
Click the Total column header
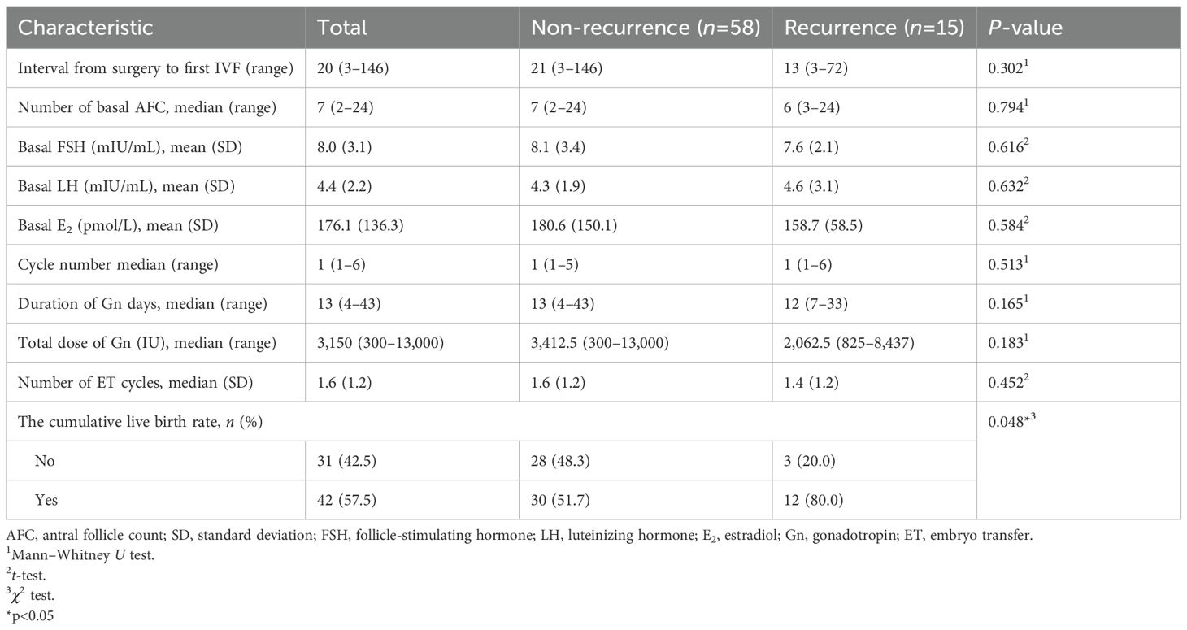[x=342, y=28]
